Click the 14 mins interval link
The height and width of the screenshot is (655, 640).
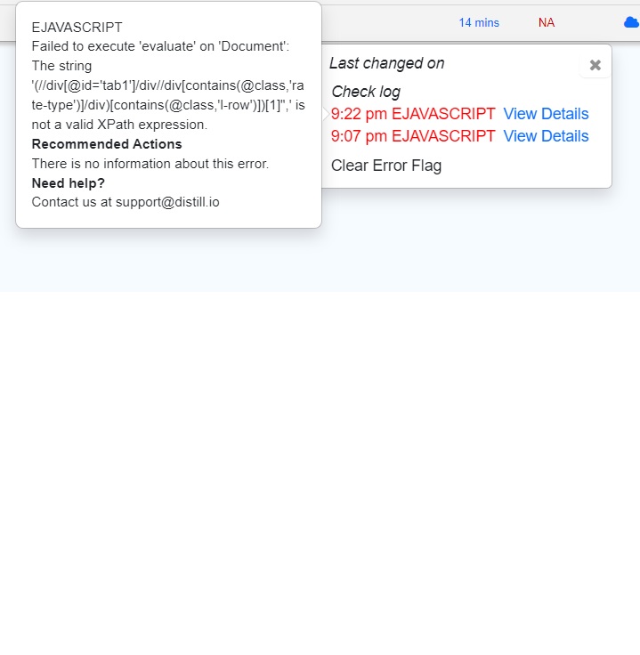(479, 22)
